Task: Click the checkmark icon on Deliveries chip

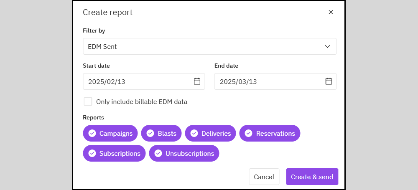Action: tap(194, 133)
